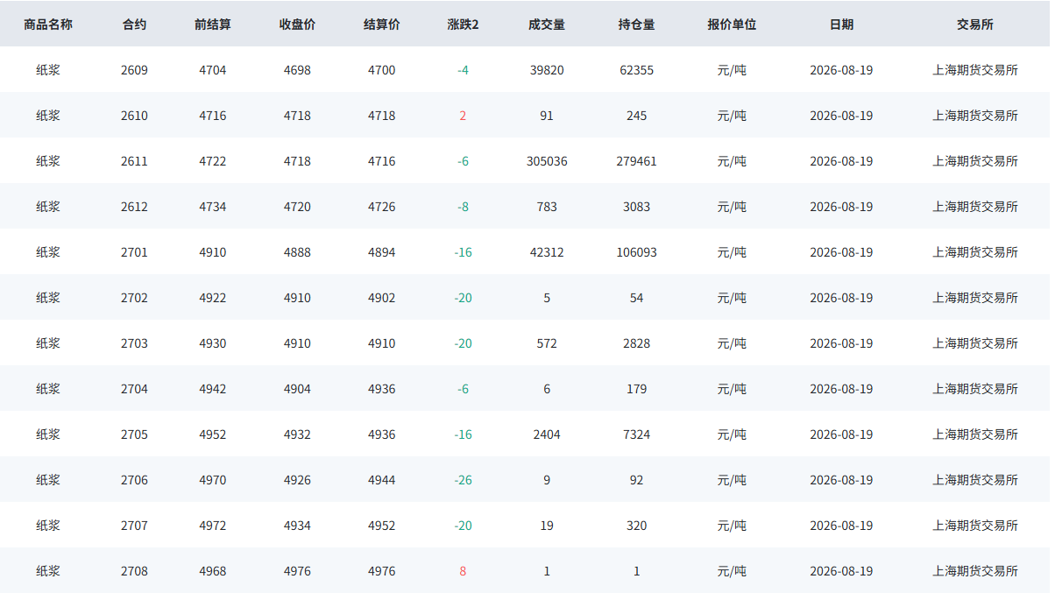Click volume value 572
The width and height of the screenshot is (1055, 593).
tap(547, 343)
